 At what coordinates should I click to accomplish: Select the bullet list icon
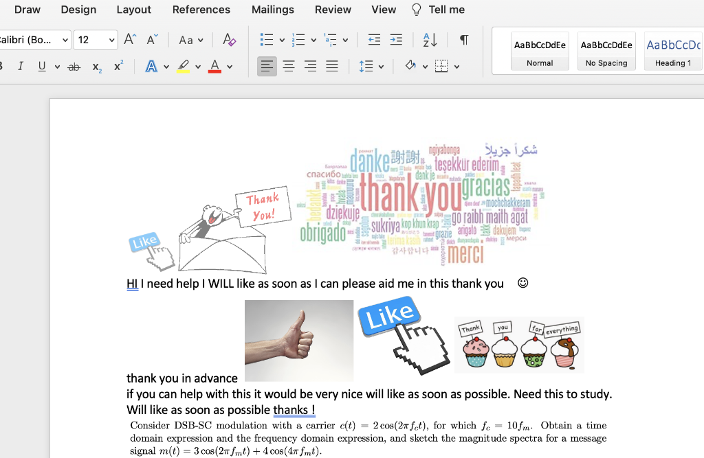(267, 40)
